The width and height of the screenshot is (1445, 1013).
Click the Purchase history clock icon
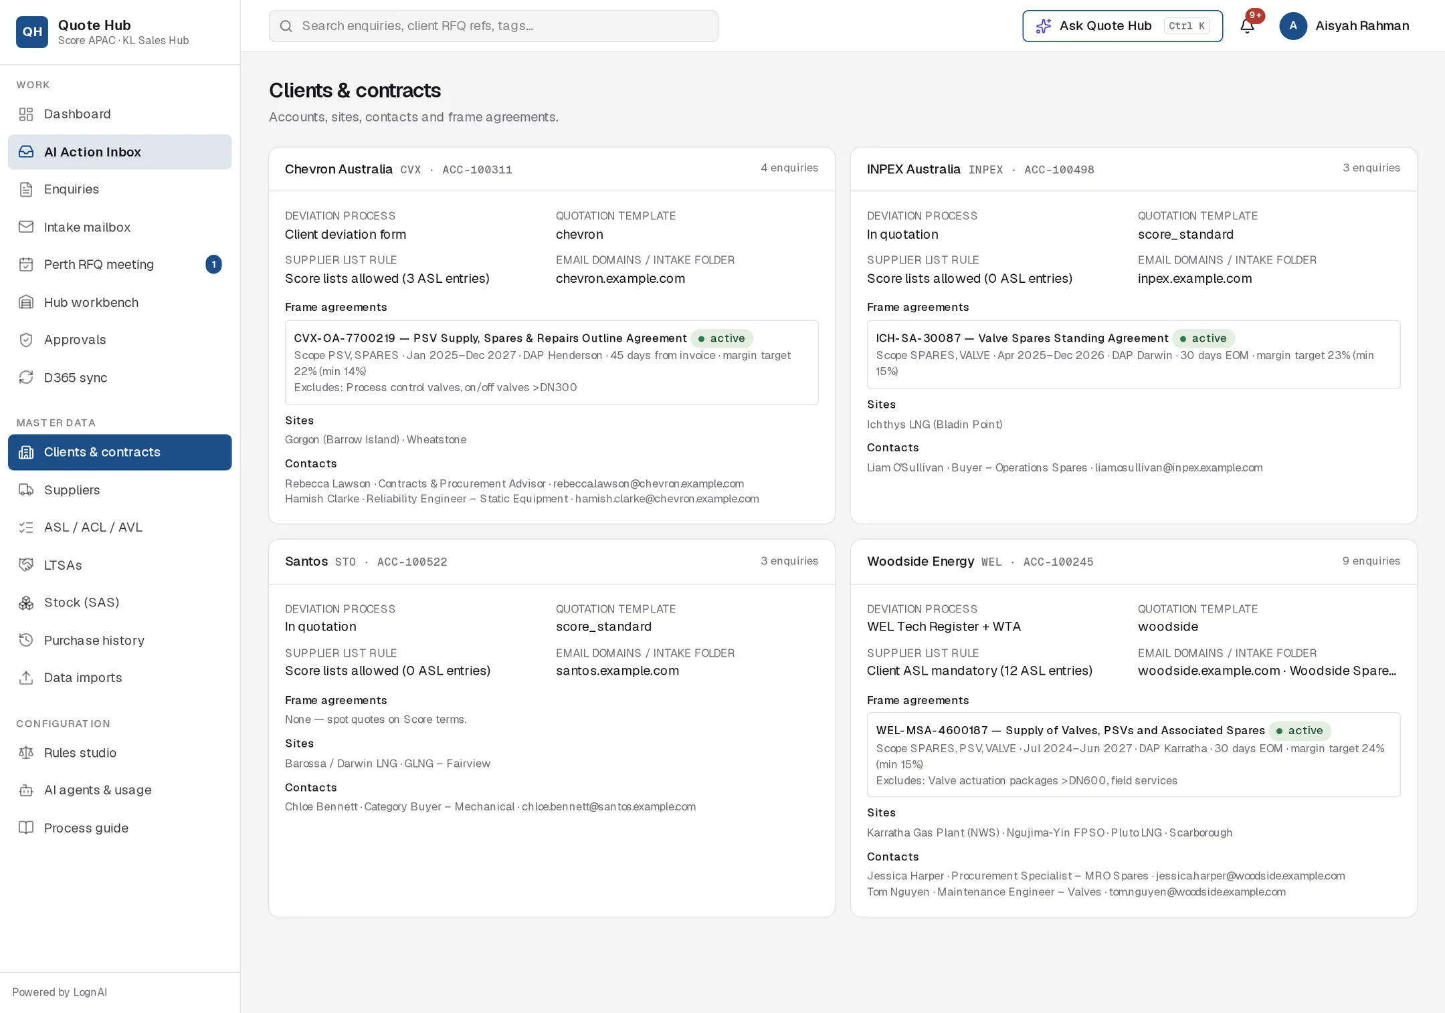26,640
